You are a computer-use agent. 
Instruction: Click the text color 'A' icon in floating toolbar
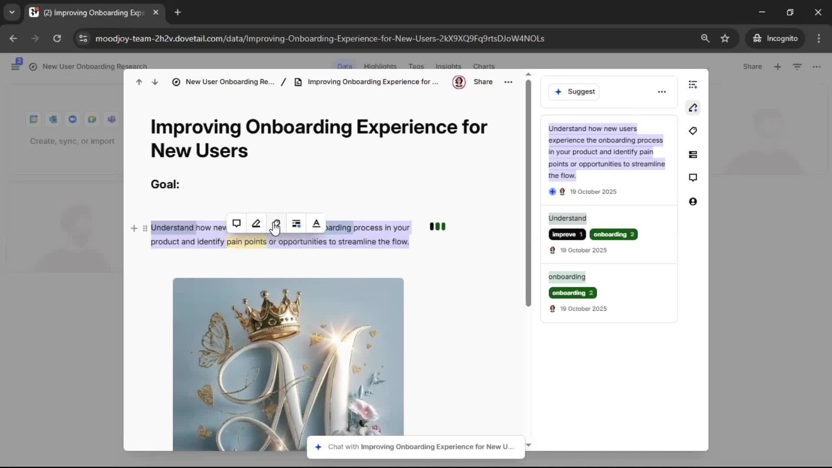316,224
